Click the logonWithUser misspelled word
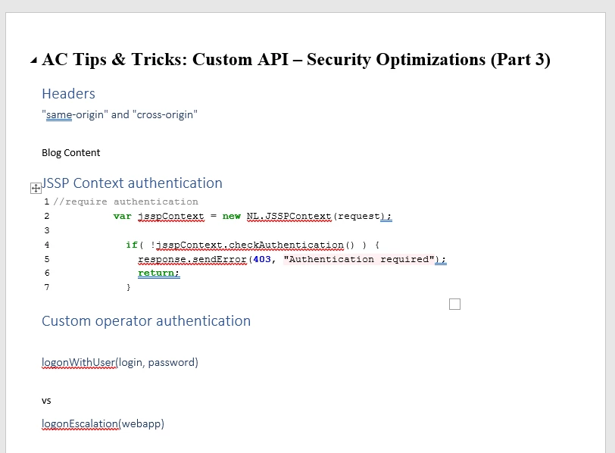Image resolution: width=615 pixels, height=453 pixels. pos(79,362)
